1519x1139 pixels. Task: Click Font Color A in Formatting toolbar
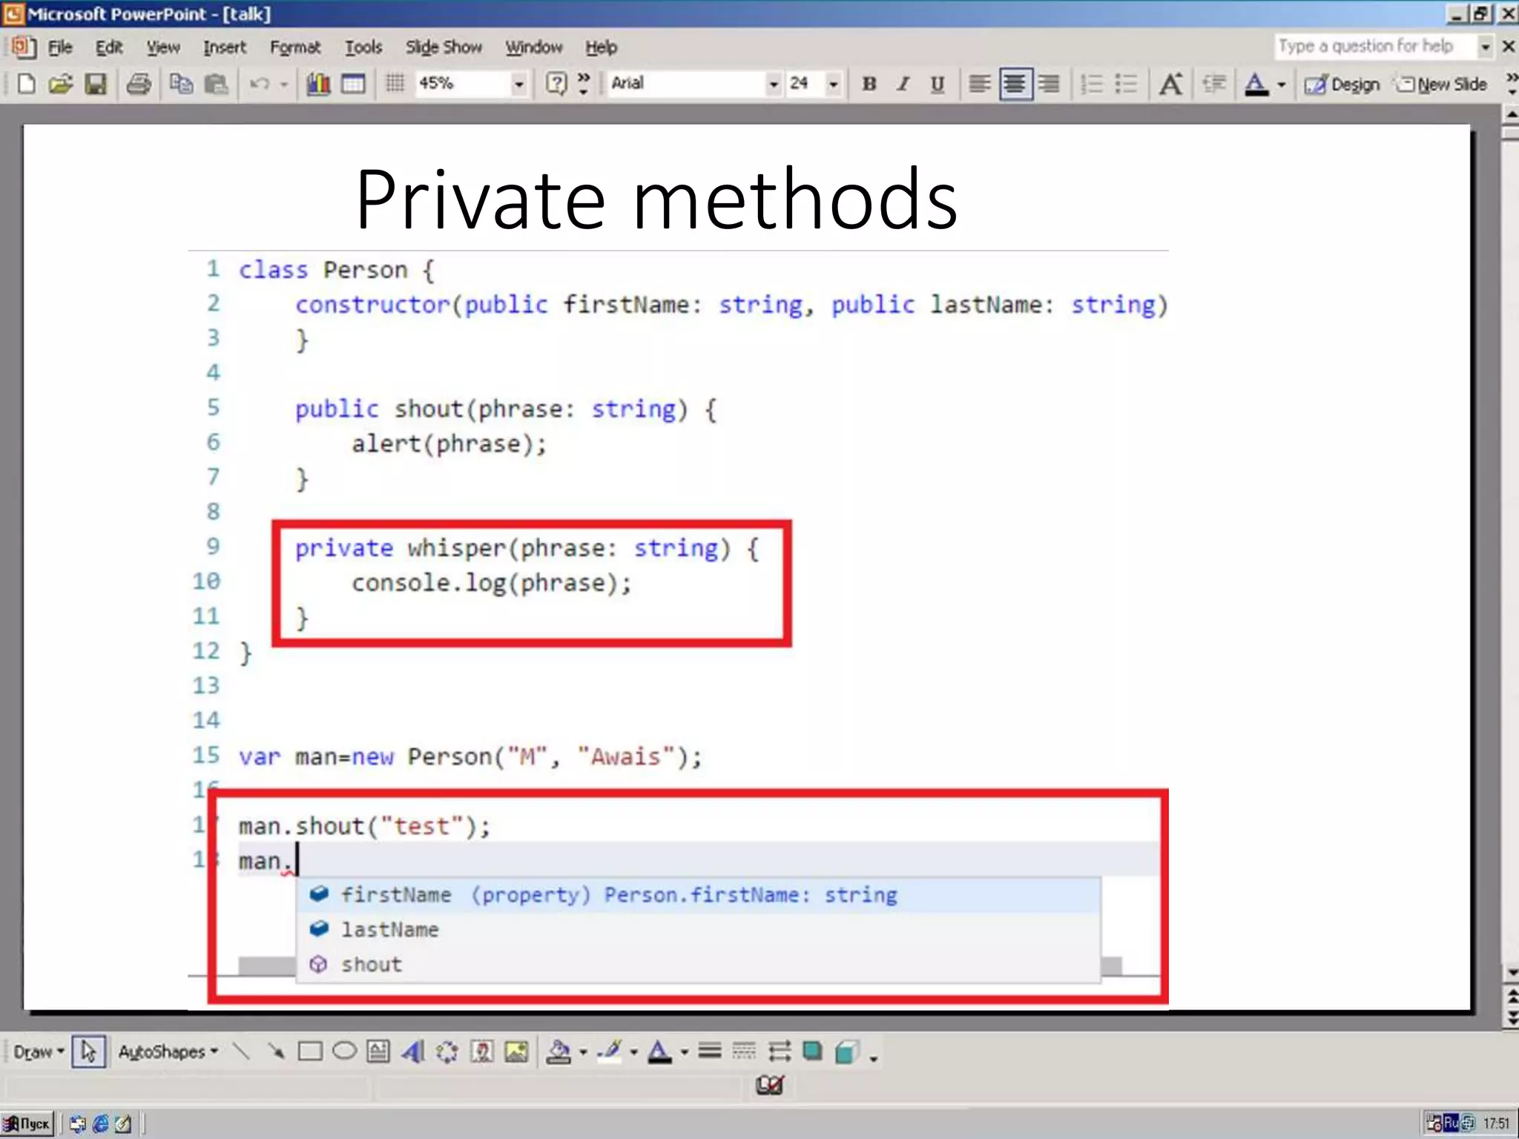click(x=1256, y=84)
